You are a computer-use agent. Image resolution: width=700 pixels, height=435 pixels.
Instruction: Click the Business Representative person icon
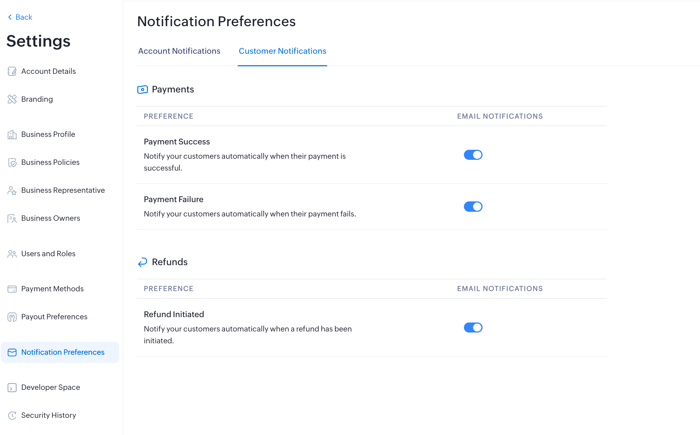pyautogui.click(x=12, y=190)
